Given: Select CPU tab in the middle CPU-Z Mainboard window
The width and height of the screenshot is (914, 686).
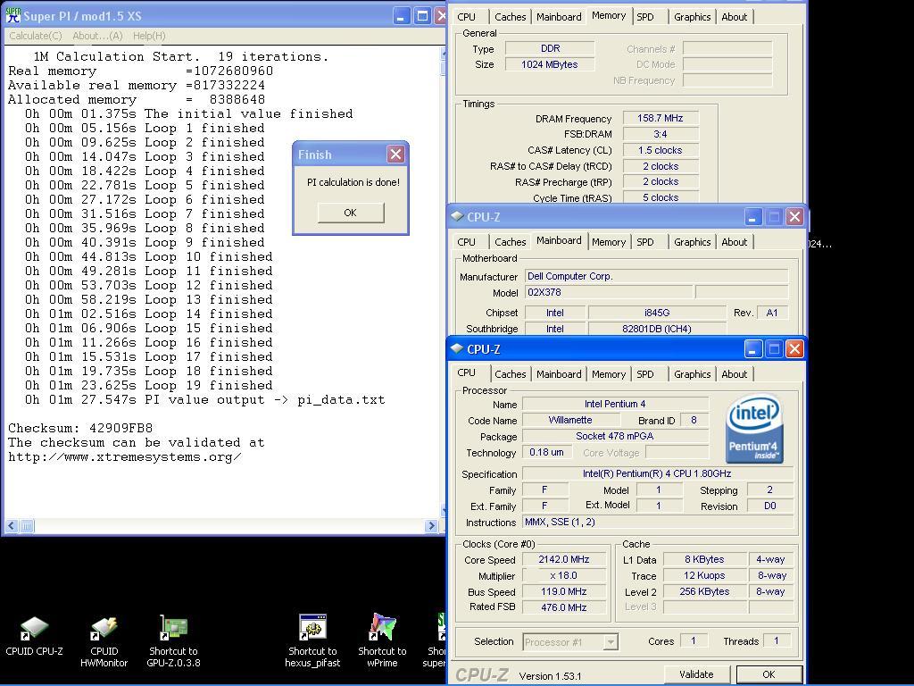Looking at the screenshot, I should tap(466, 241).
